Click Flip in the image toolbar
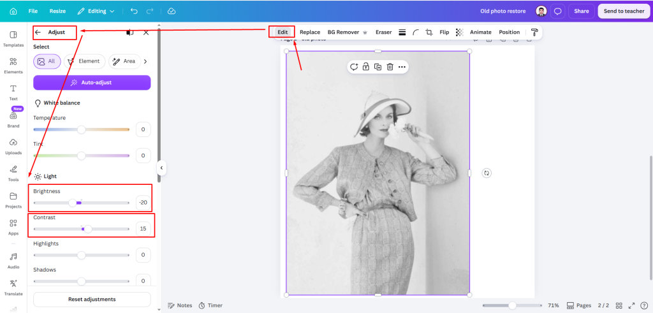This screenshot has height=313, width=653. point(444,32)
